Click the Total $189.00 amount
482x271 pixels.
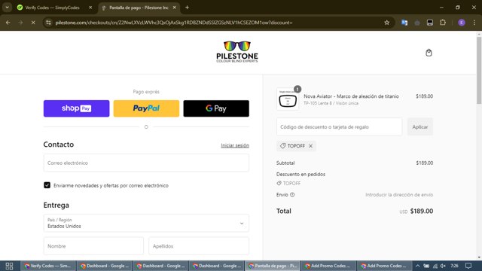point(422,211)
